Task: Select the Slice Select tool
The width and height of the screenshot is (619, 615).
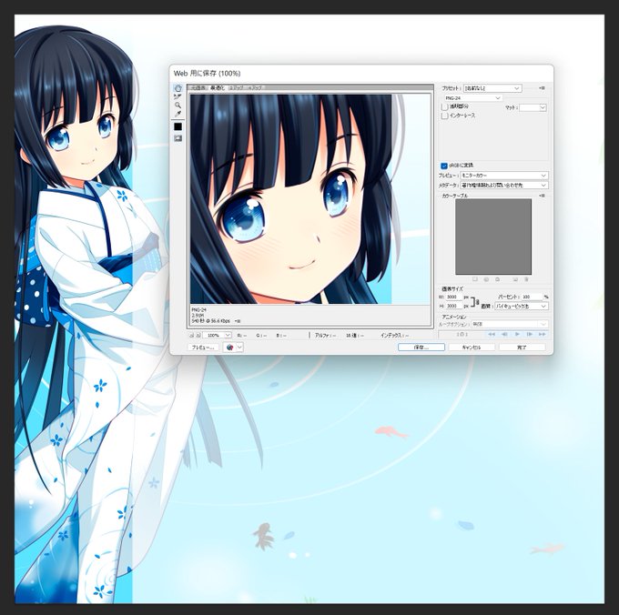Action: click(178, 96)
